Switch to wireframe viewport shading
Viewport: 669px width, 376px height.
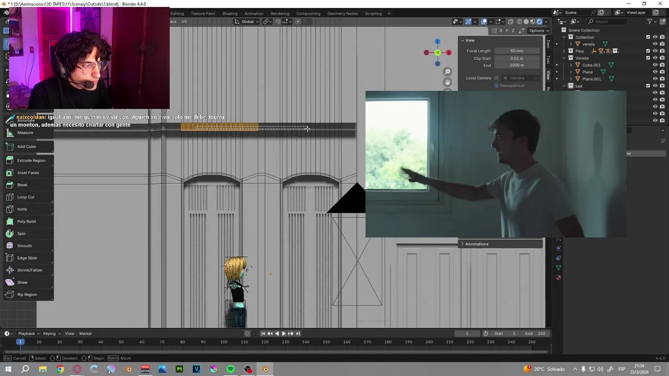520,21
